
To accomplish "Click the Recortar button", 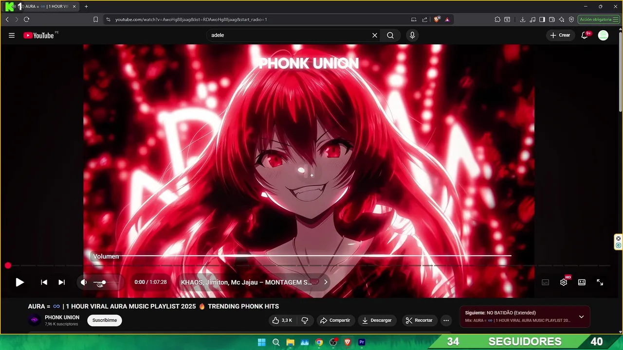I will click(x=419, y=320).
